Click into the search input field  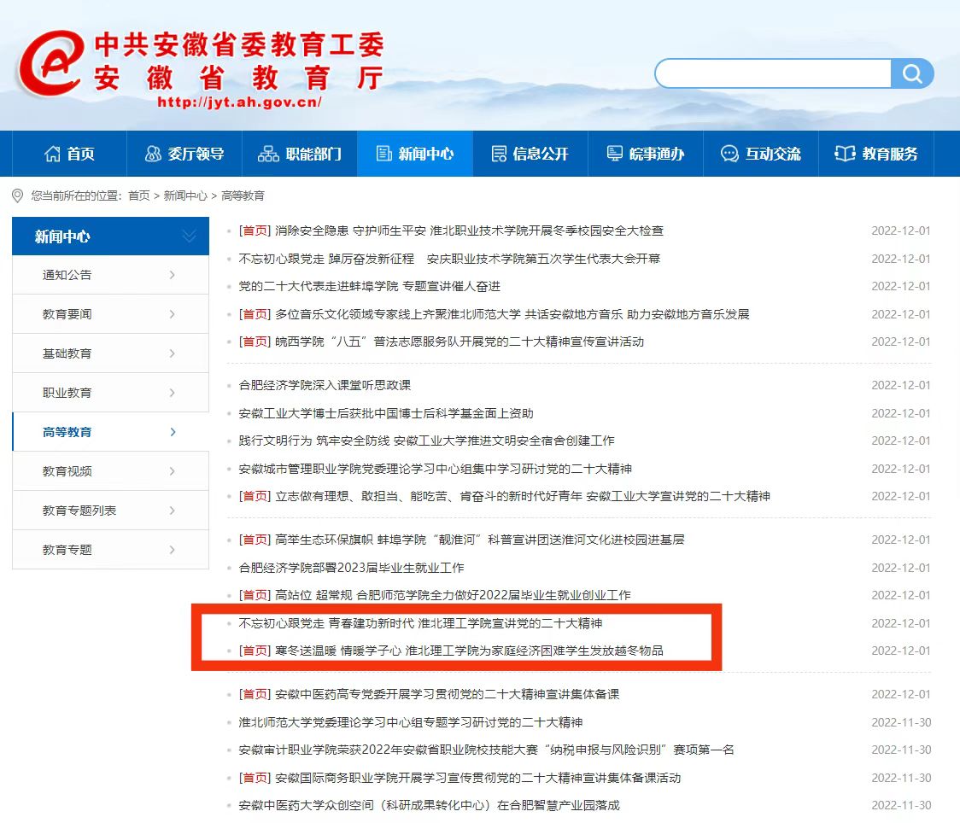(x=773, y=74)
